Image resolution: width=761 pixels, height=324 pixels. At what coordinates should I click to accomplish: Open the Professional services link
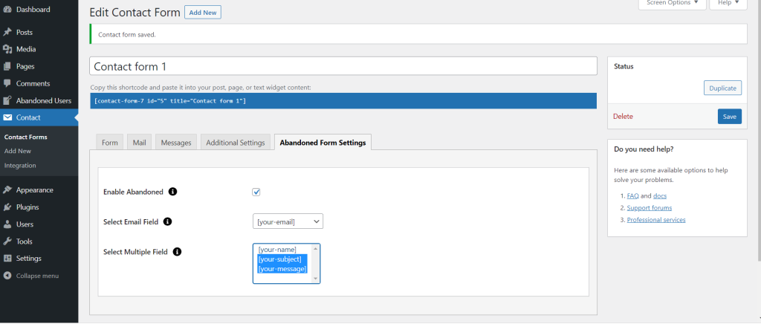click(656, 220)
